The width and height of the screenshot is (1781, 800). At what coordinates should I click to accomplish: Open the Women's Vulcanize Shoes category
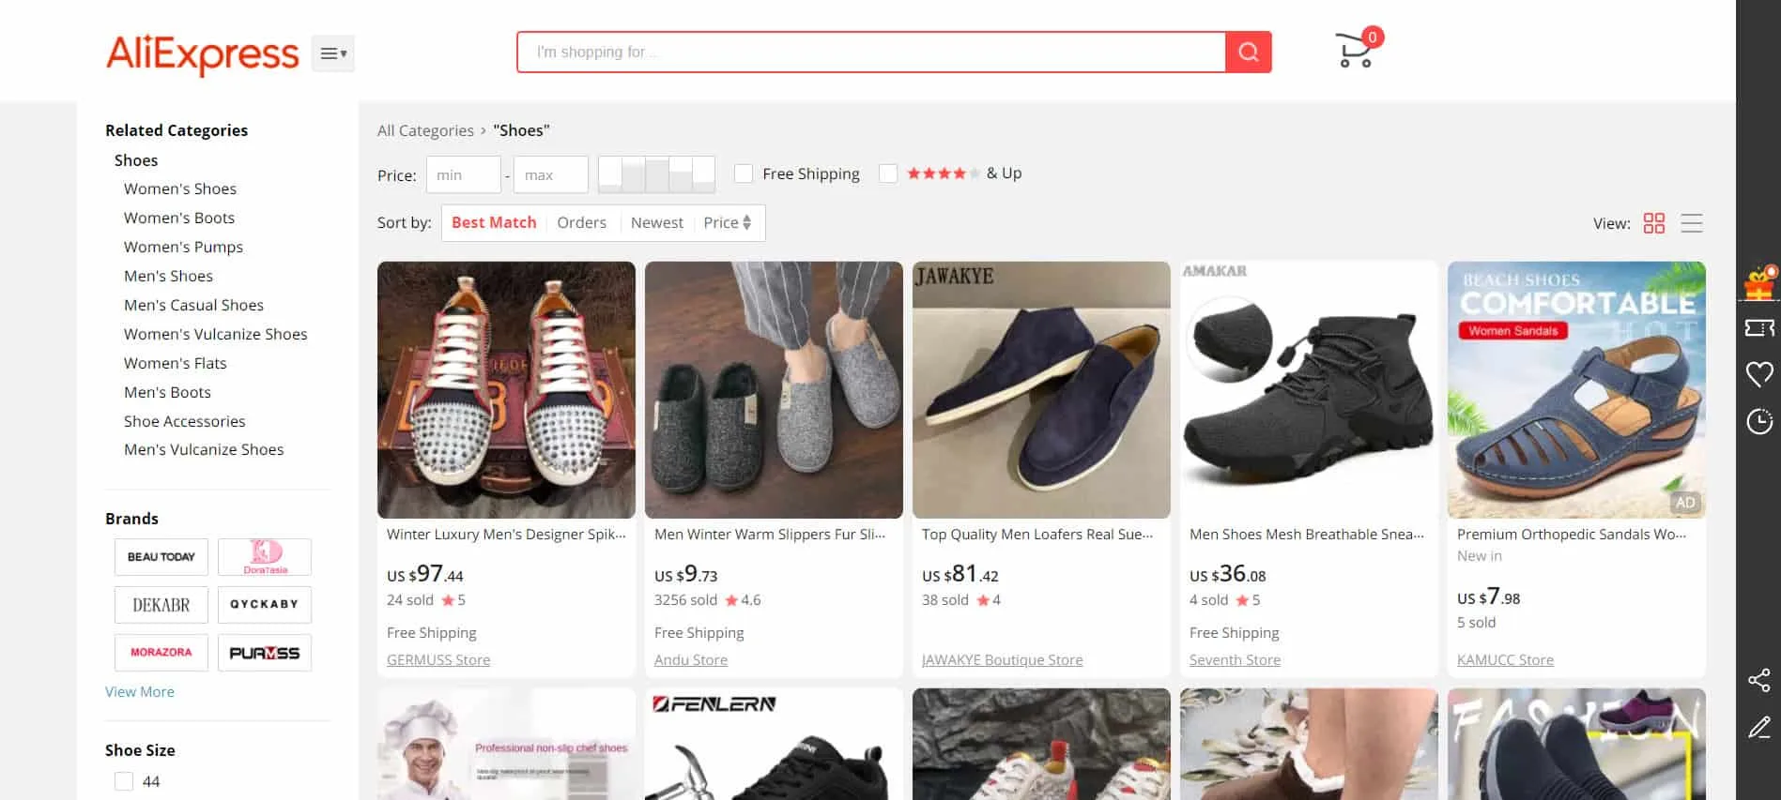215,334
